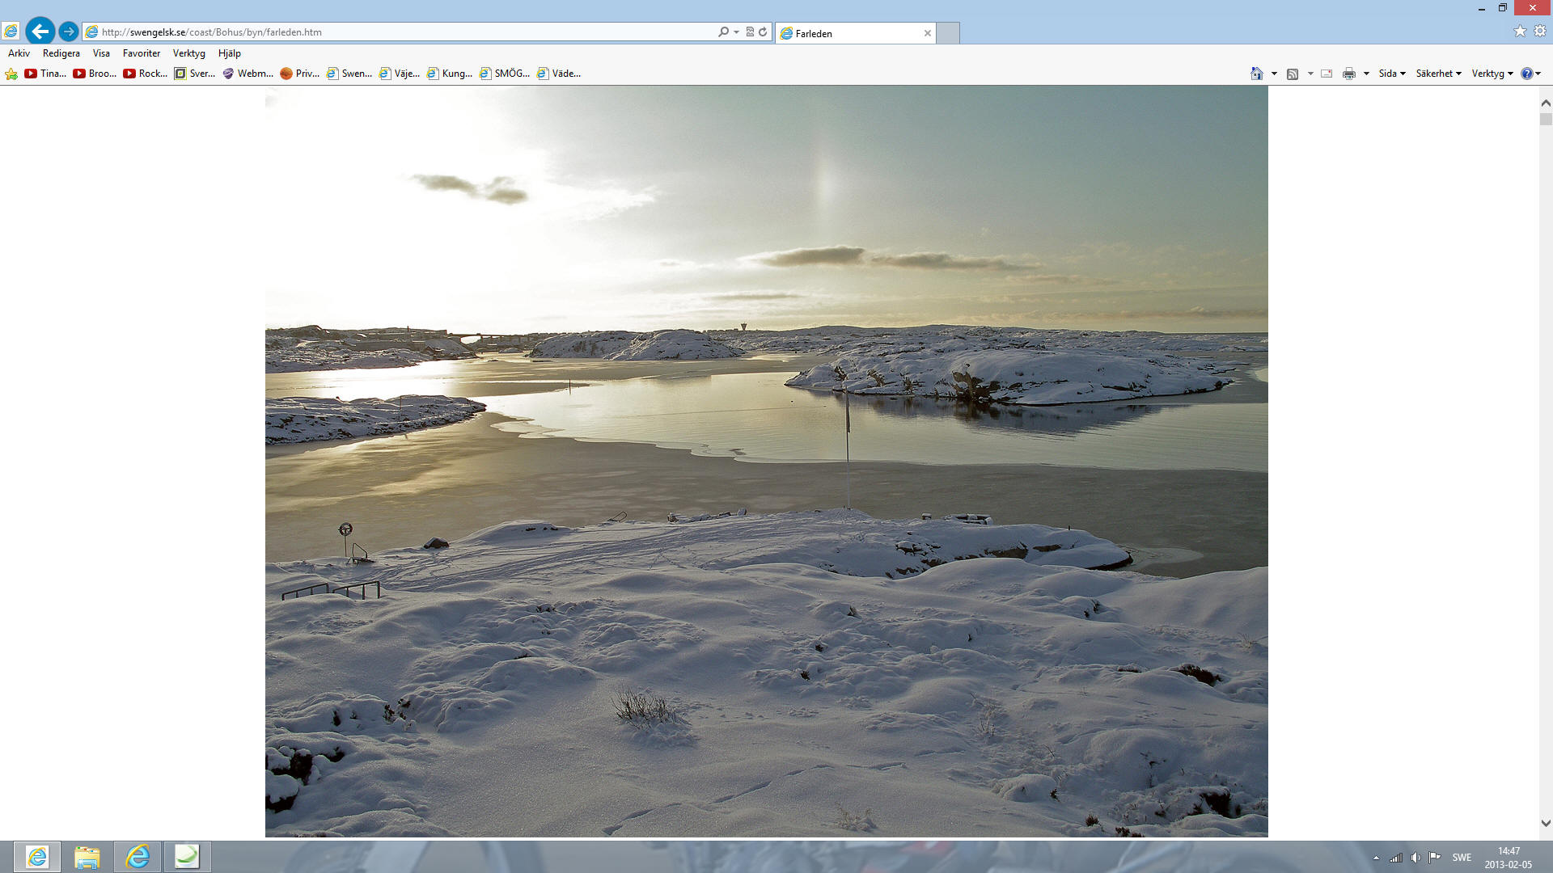1553x873 pixels.
Task: Open the Priv... favorite link
Action: click(x=300, y=74)
